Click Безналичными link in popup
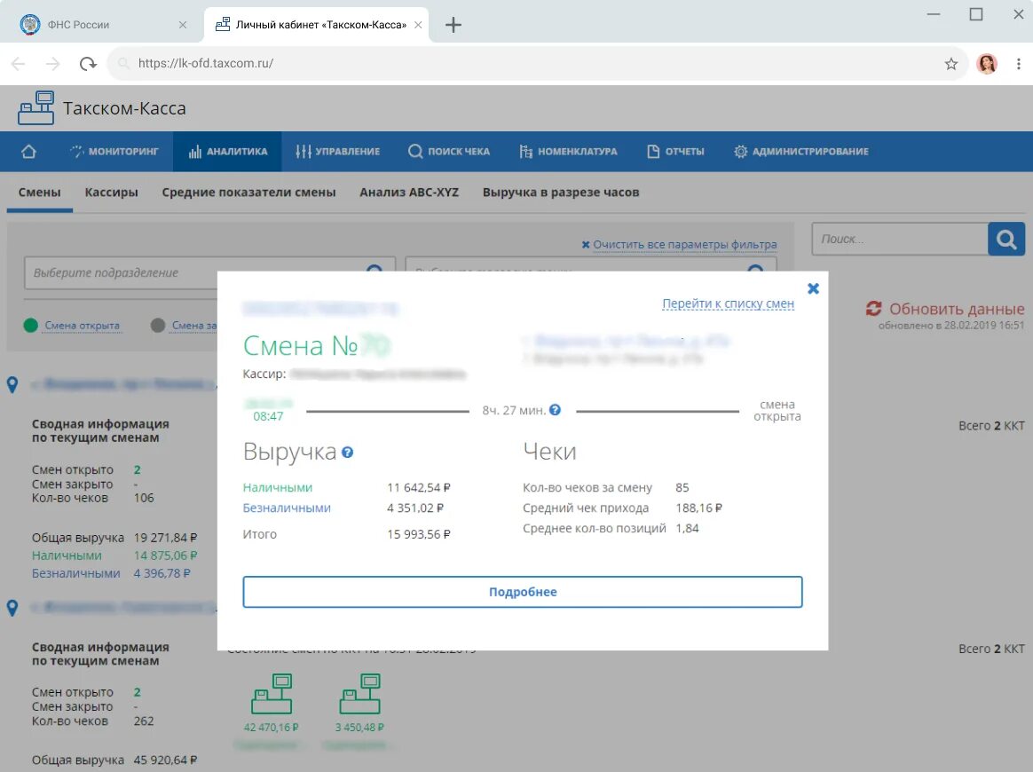The height and width of the screenshot is (772, 1033). [287, 508]
